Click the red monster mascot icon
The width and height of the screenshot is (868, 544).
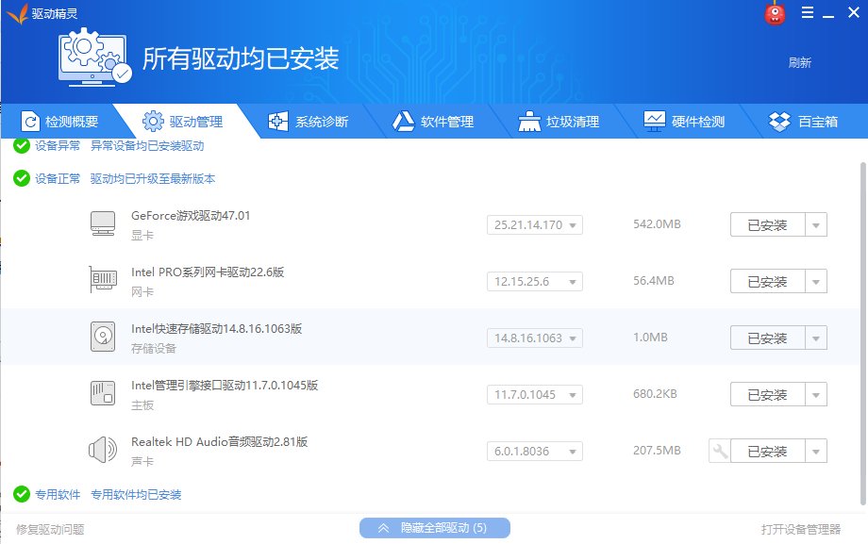(x=776, y=13)
